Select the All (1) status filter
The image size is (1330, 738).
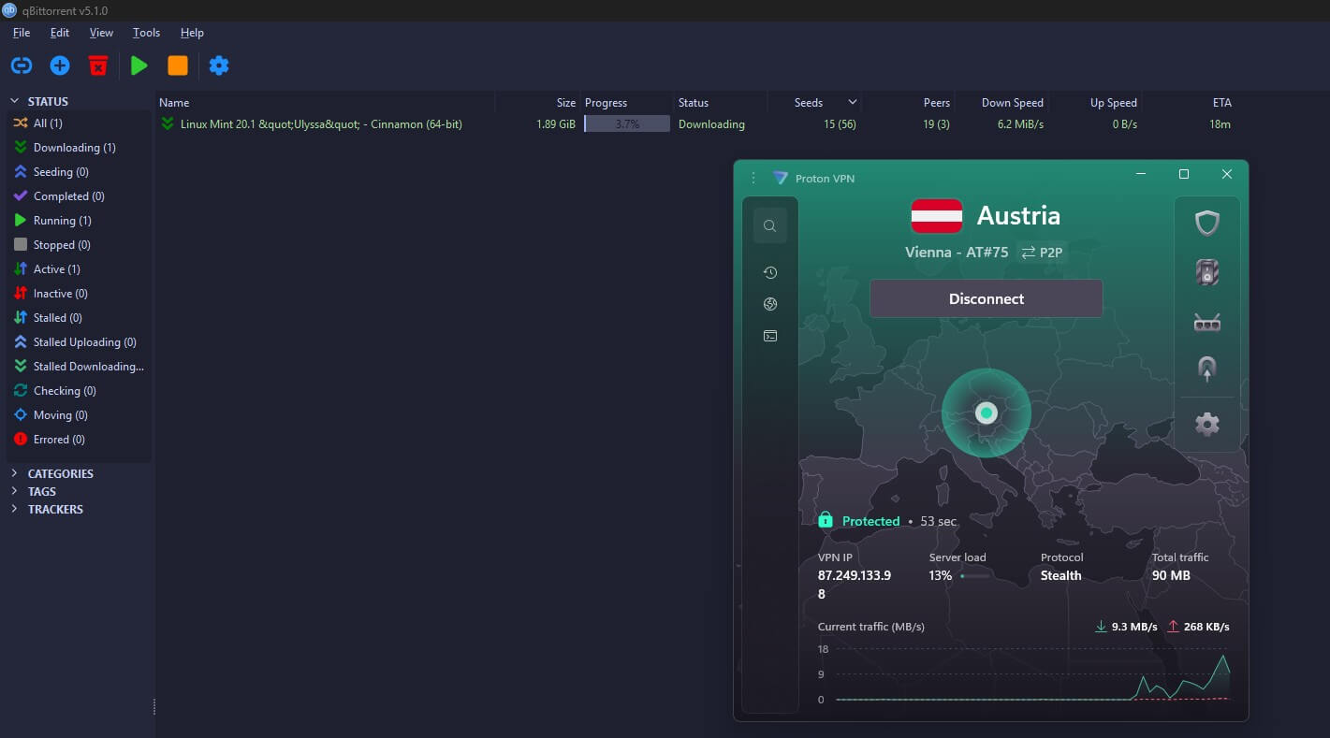79,123
